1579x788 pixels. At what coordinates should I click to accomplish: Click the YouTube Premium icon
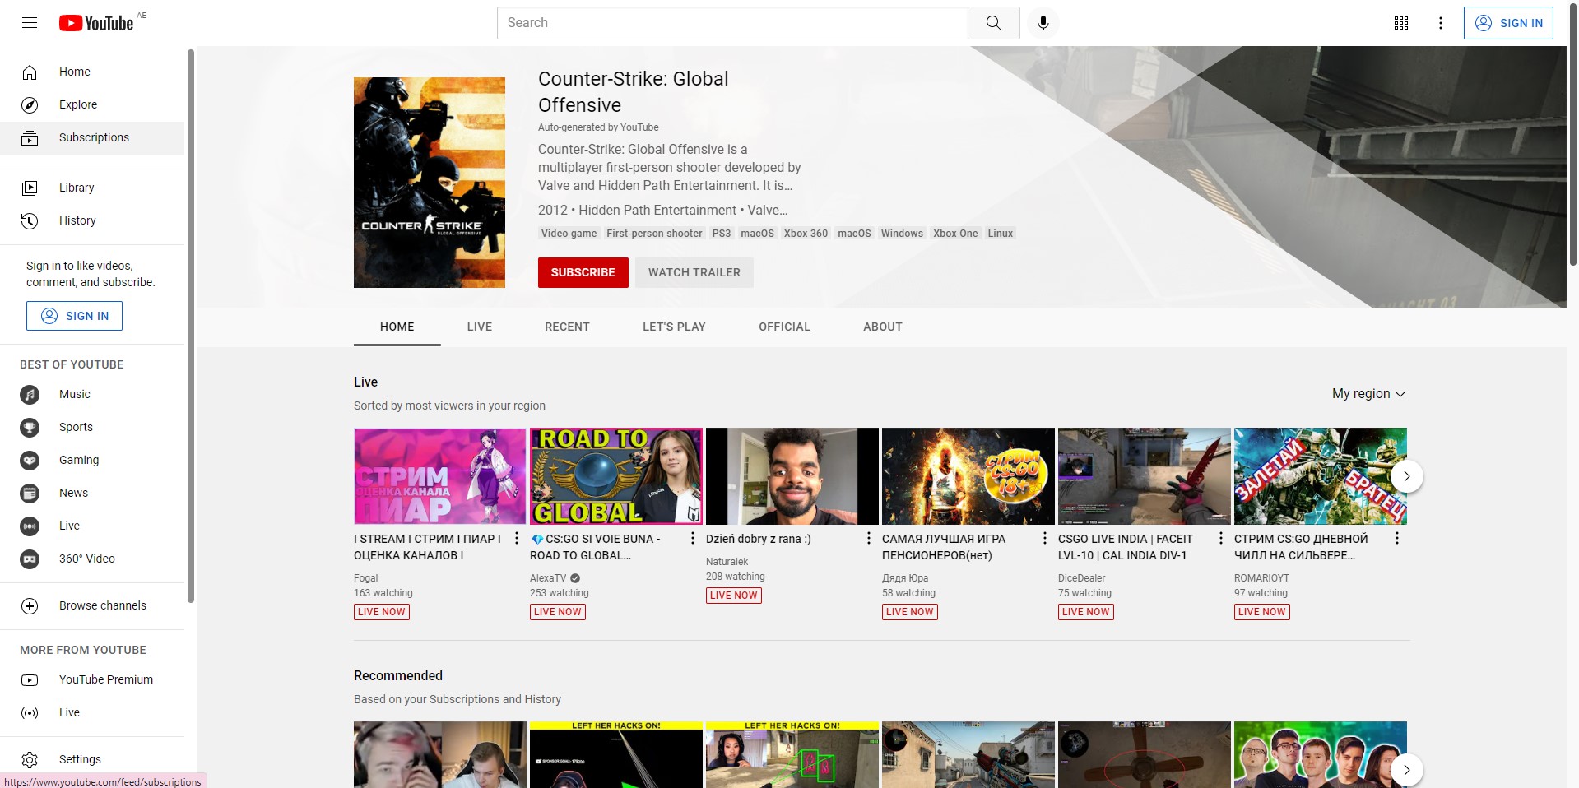30,680
